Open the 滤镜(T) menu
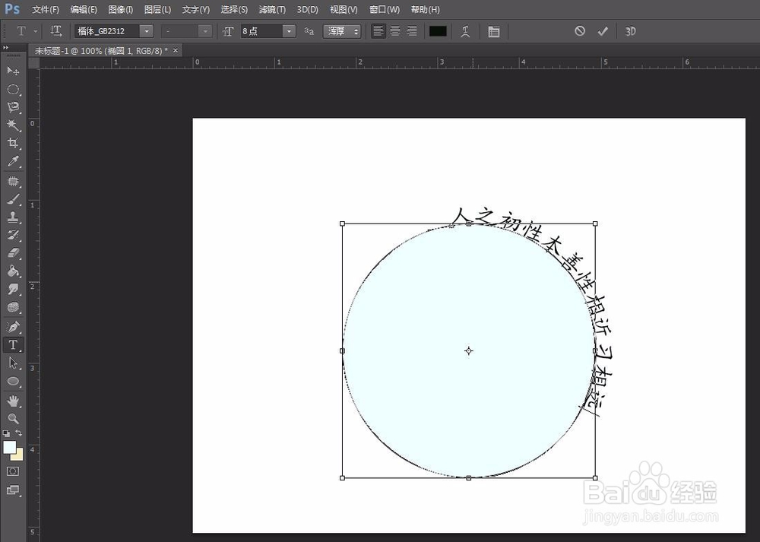The height and width of the screenshot is (542, 760). (x=272, y=10)
